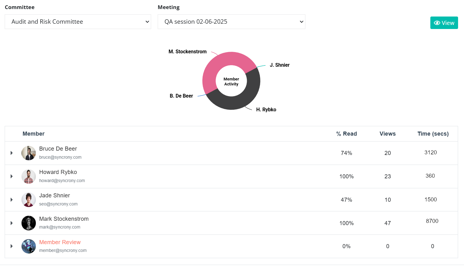Sort by the % Read column header
Viewport: 464px width, 270px height.
pos(346,133)
